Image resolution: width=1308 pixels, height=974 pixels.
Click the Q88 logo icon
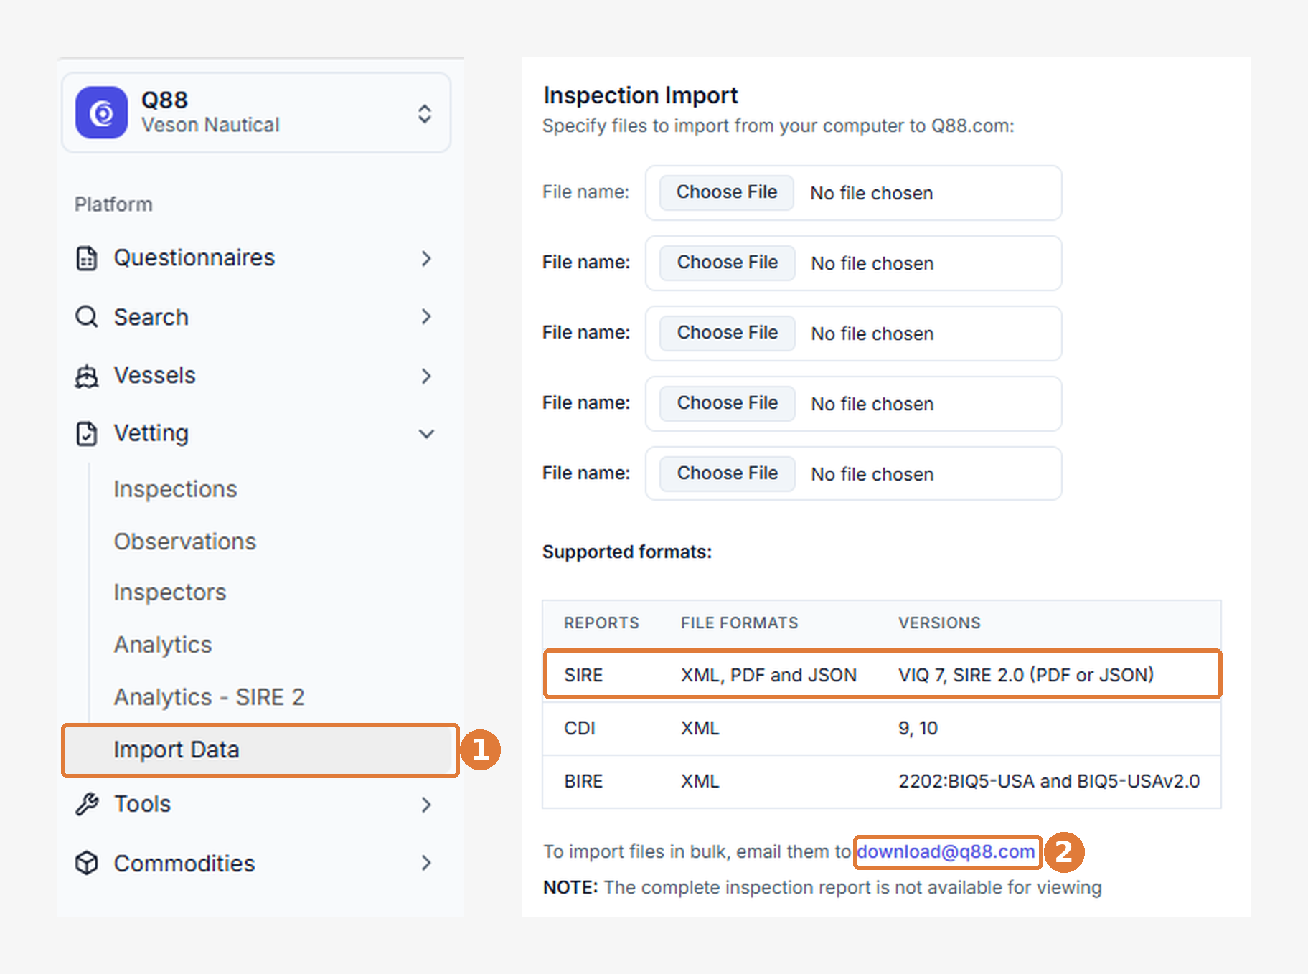coord(102,113)
